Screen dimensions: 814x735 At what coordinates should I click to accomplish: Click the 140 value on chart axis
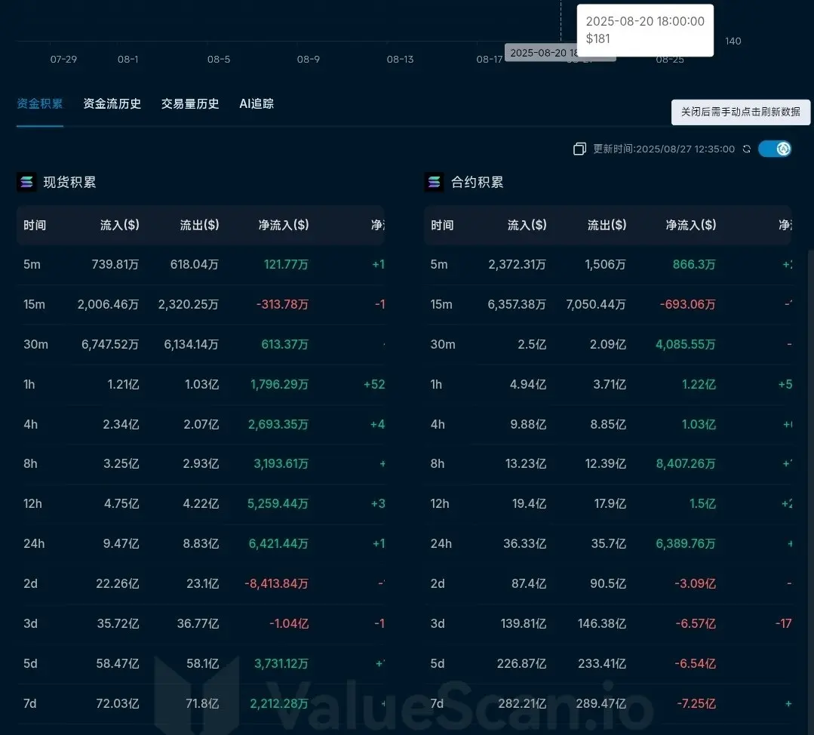733,41
